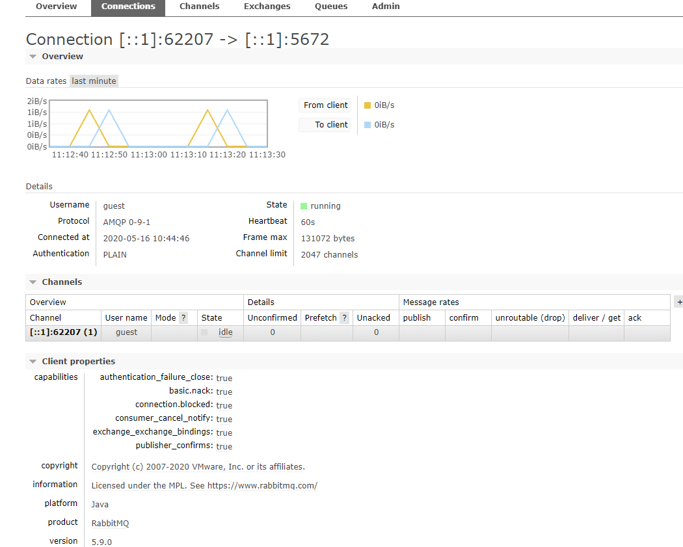
Task: Click the "+" icon beside the channels table
Action: pyautogui.click(x=679, y=302)
